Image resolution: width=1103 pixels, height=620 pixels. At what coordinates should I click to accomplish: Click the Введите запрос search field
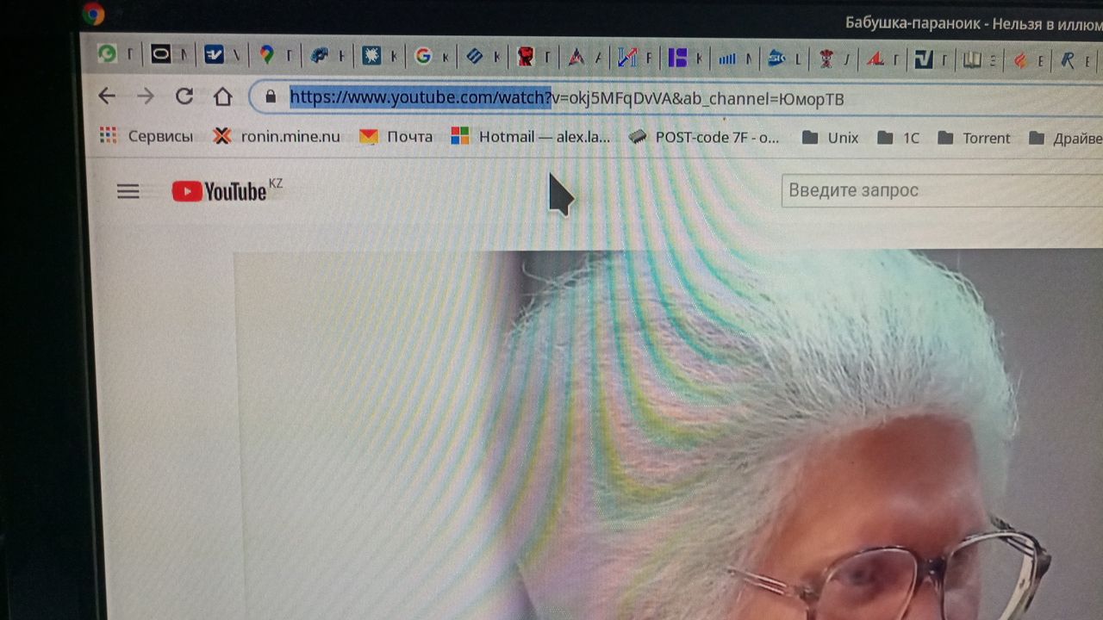click(942, 190)
